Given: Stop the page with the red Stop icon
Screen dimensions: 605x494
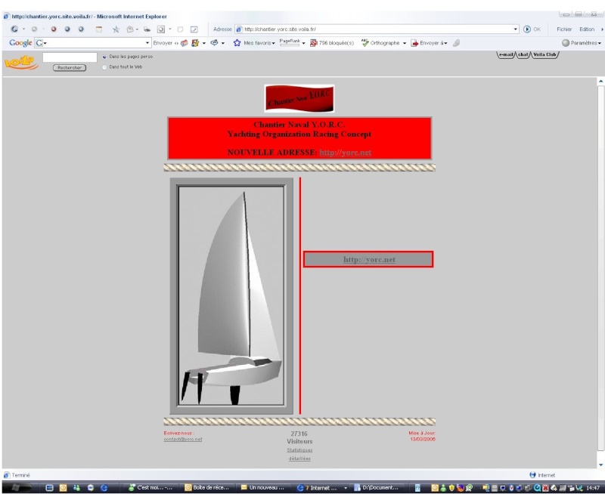Looking at the screenshot, I should click(x=54, y=29).
